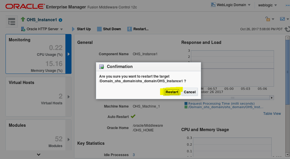This screenshot has width=290, height=159.
Task: Click the Oracle Home path value
Action: [148, 128]
